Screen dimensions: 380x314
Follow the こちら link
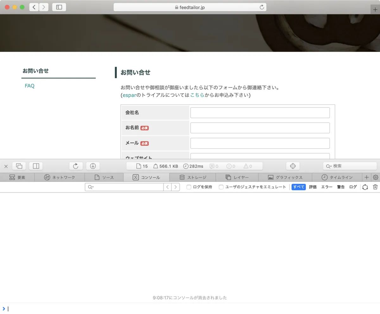click(197, 95)
